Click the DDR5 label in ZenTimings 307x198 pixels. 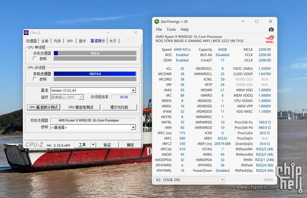pos(268,180)
